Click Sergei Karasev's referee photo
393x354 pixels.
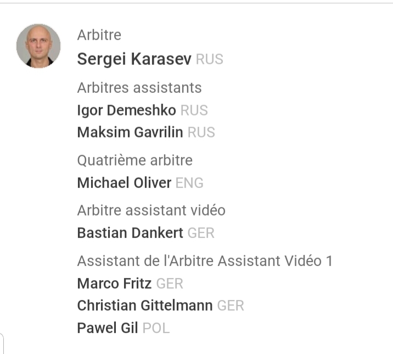(x=38, y=46)
